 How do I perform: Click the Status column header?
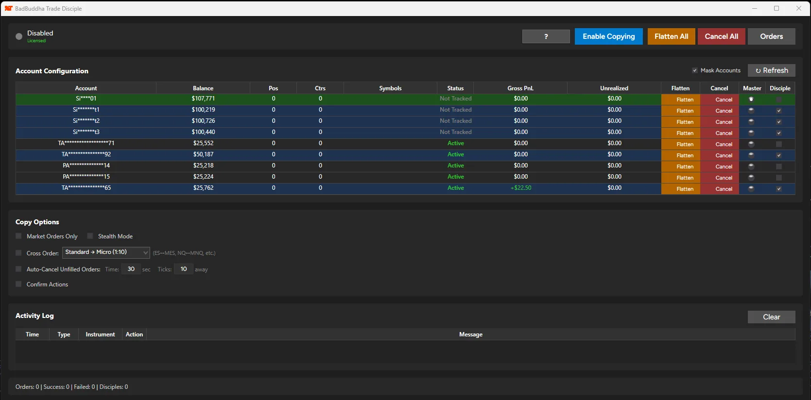455,88
